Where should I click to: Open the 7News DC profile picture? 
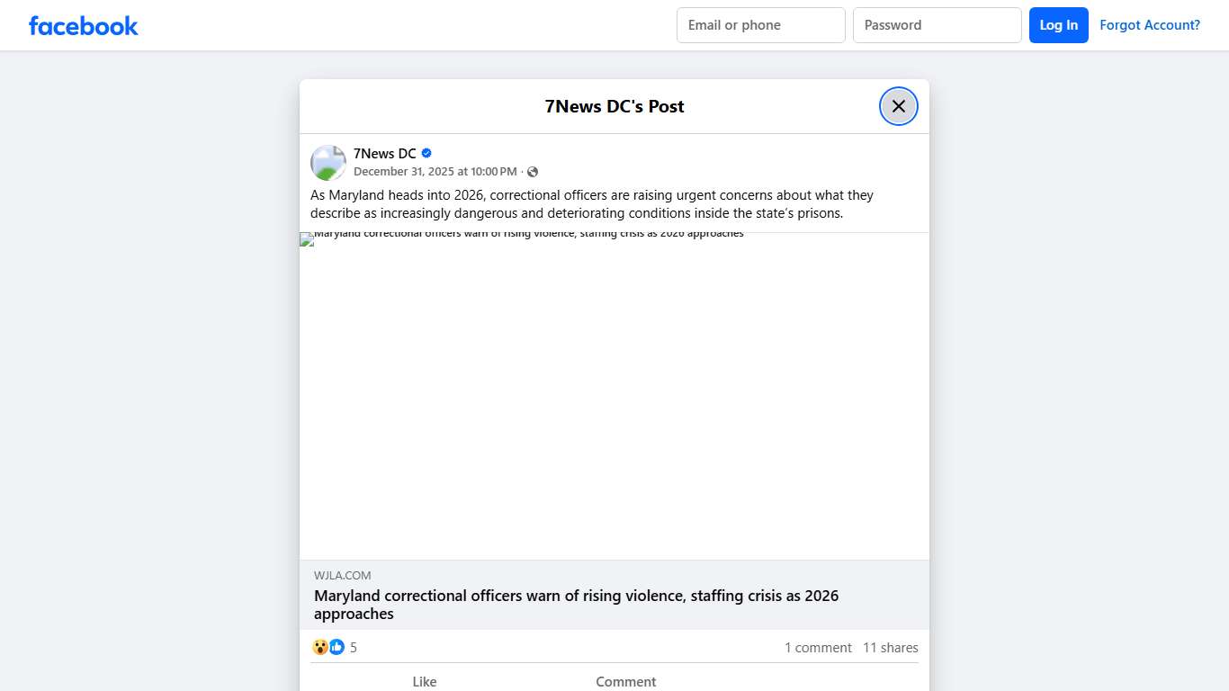(x=328, y=163)
